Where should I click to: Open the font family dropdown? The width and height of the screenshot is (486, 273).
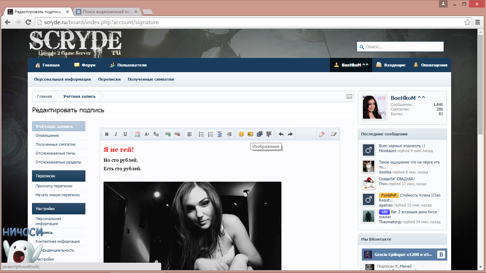pyautogui.click(x=156, y=134)
